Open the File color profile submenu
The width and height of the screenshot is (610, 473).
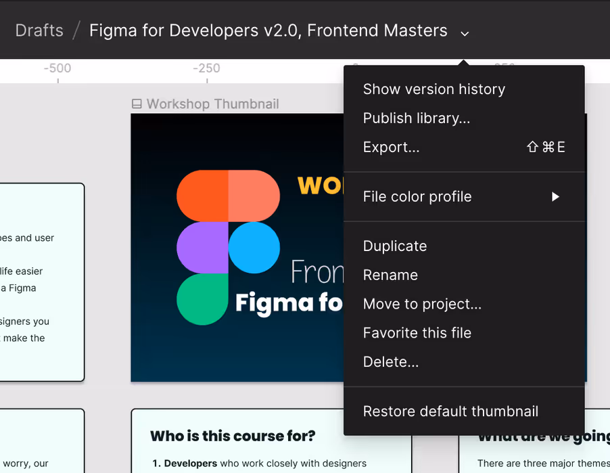tap(465, 197)
